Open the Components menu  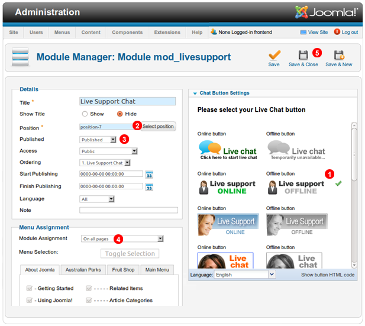(x=127, y=33)
